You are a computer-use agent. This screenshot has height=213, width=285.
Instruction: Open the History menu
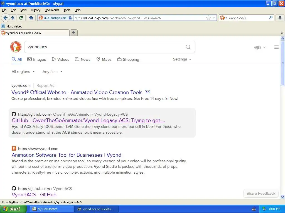point(35,10)
